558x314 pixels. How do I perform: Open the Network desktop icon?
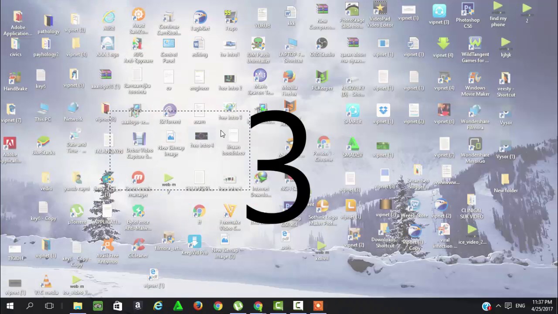tap(73, 113)
